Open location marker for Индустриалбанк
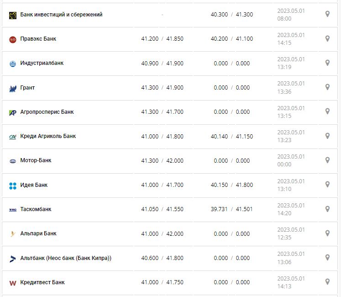This screenshot has width=341, height=297. click(327, 63)
